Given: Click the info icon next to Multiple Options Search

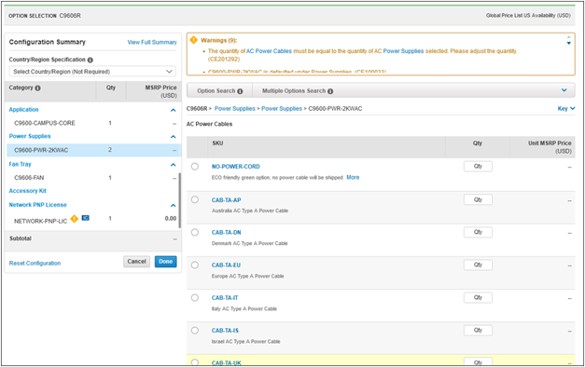Looking at the screenshot, I should (x=330, y=91).
